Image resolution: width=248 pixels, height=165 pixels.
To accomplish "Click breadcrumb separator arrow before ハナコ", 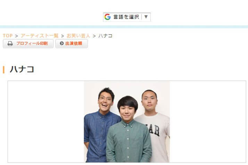I will 94,36.
